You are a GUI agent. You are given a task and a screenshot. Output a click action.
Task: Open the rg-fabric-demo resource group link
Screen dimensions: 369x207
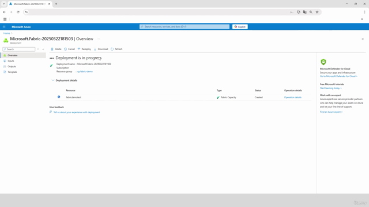(85, 71)
